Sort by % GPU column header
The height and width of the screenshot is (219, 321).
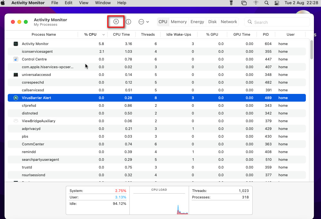point(212,34)
